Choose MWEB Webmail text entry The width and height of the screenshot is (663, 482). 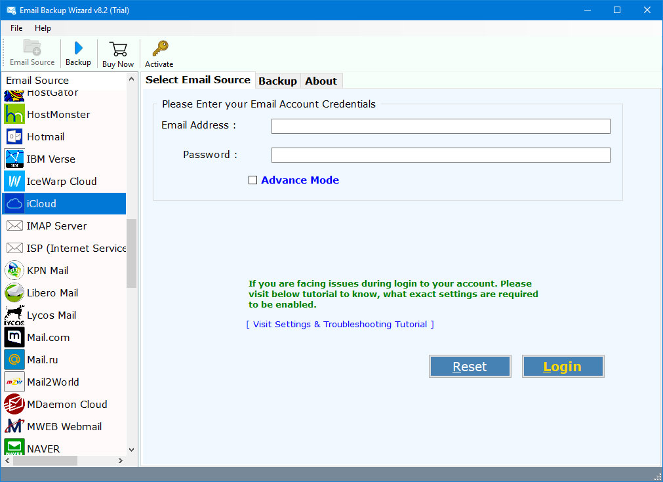coord(64,427)
